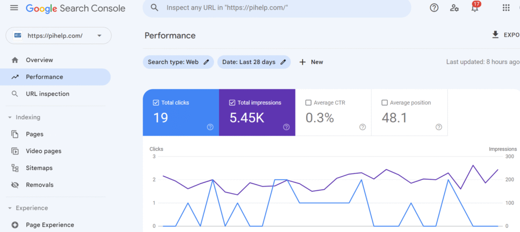Click the Performance trend icon
This screenshot has height=232, width=520.
[15, 77]
